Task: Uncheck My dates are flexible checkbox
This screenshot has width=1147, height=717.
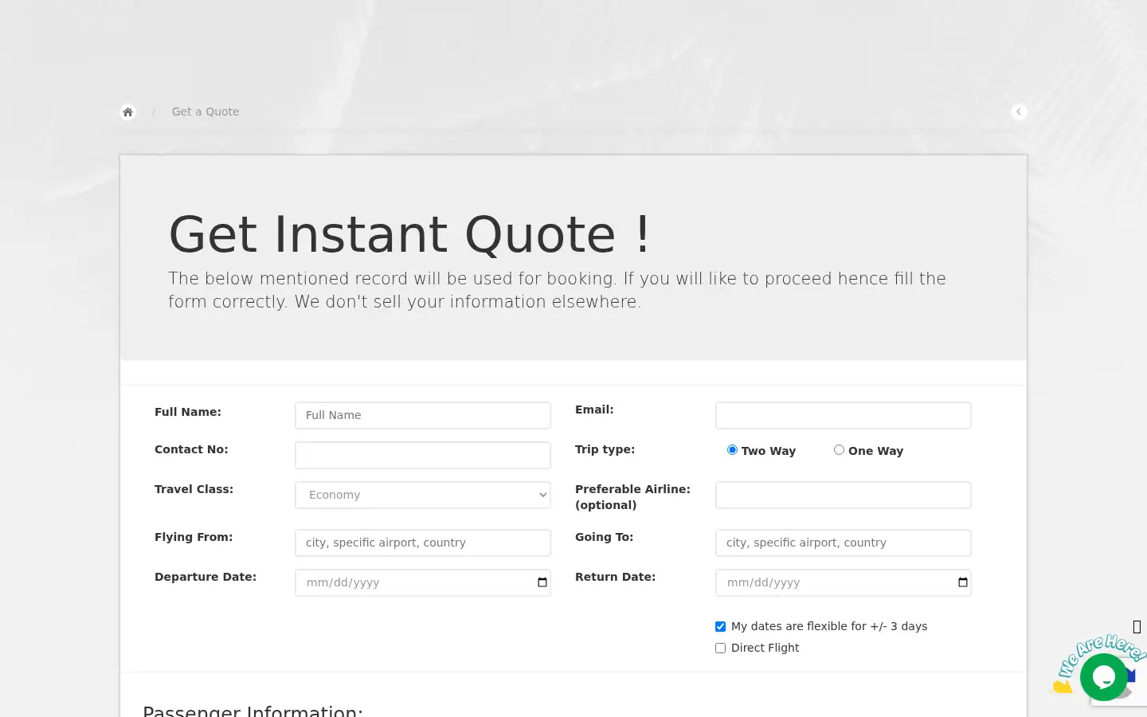Action: (720, 627)
